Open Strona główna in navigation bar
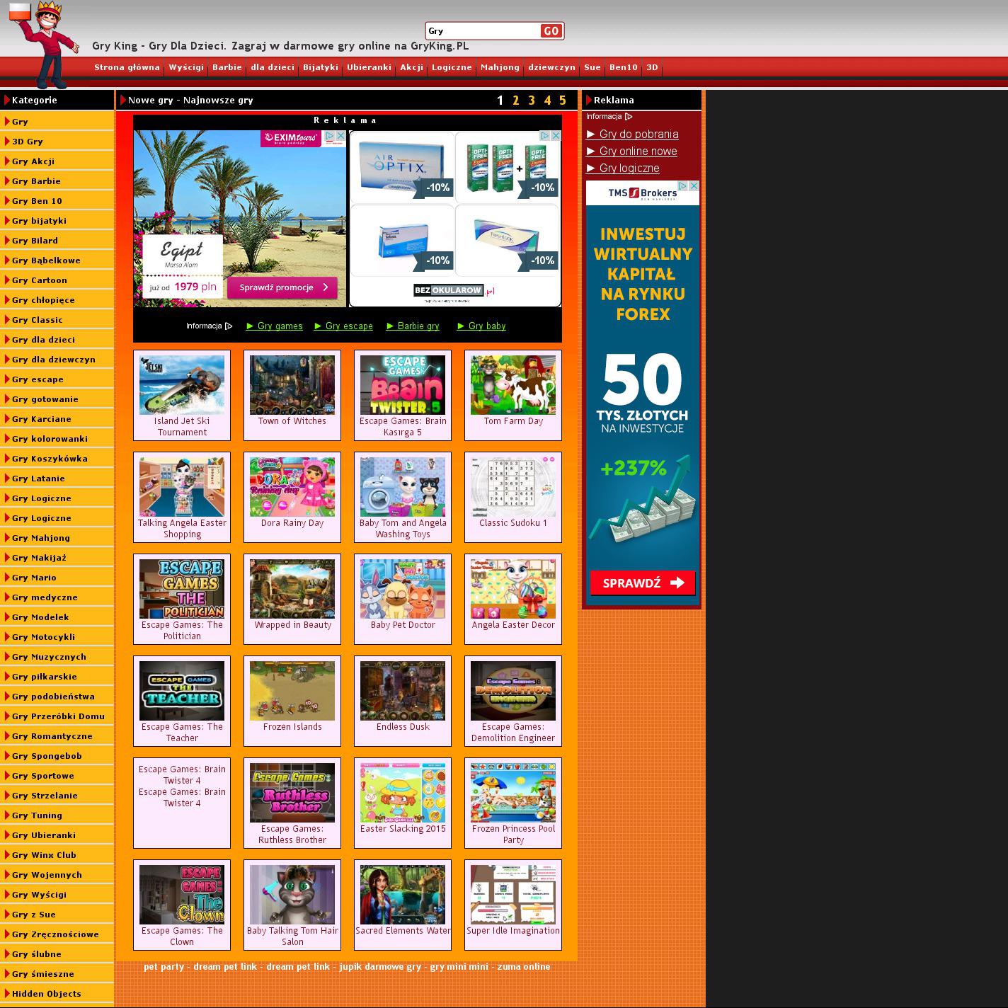 point(127,68)
